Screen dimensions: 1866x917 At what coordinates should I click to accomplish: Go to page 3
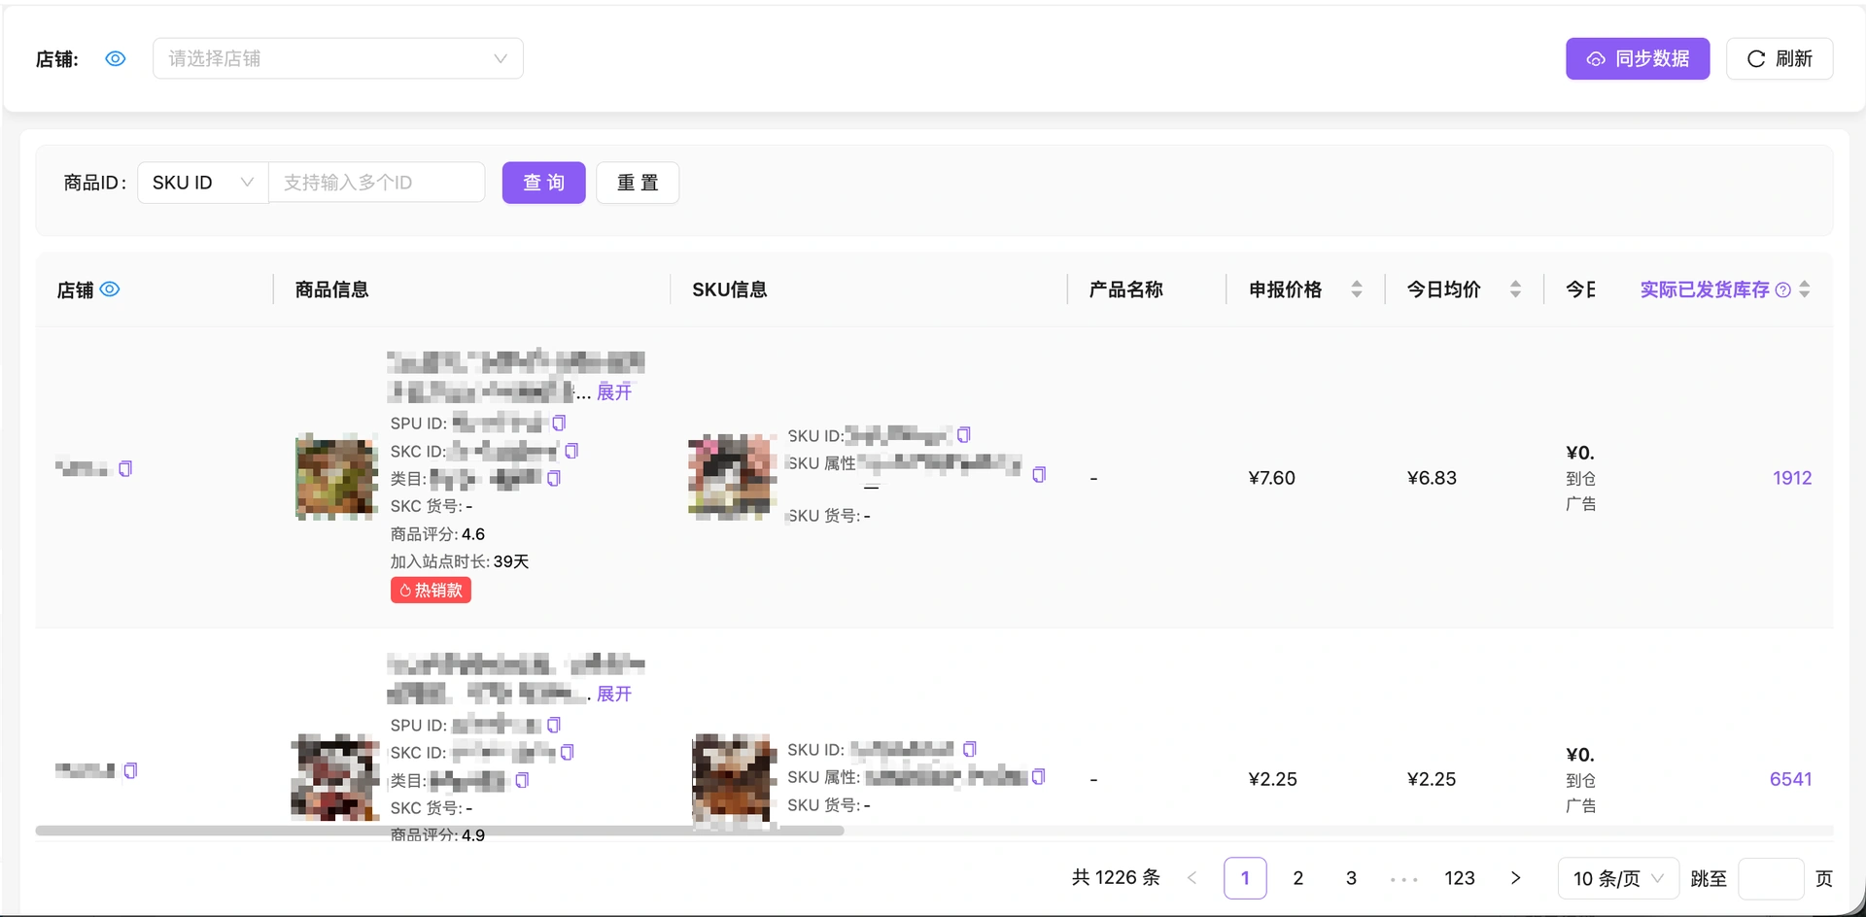click(x=1351, y=878)
